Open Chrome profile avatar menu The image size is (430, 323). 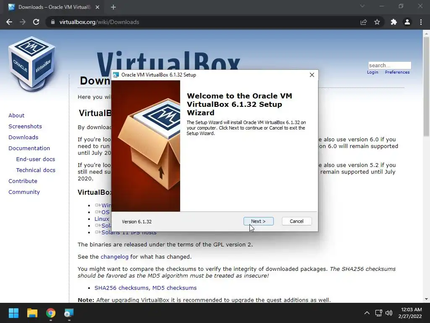tap(407, 22)
